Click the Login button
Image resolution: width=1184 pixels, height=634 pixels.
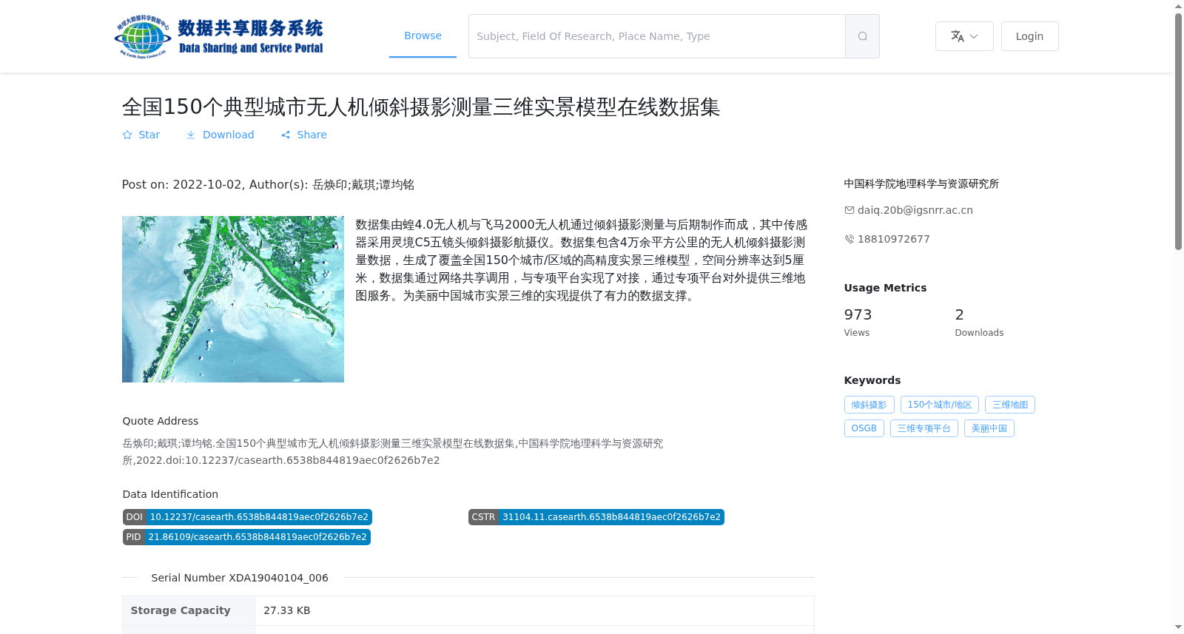point(1029,36)
